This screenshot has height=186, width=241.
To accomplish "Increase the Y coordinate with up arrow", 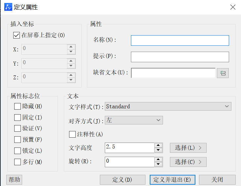I will [71, 61].
